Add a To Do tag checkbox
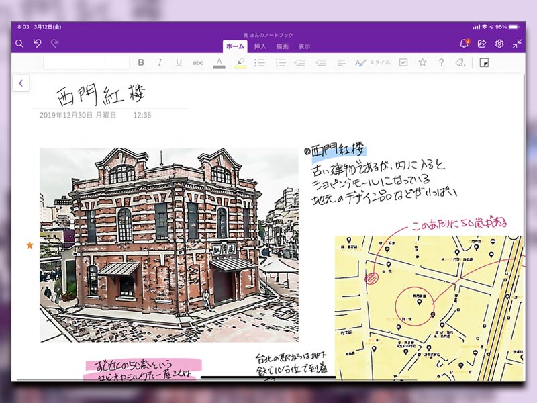 403,62
